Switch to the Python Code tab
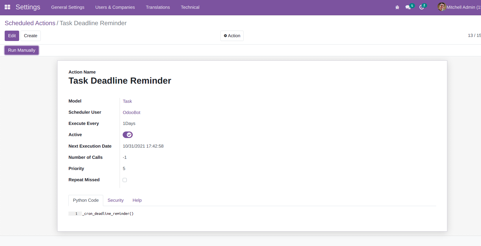Screen dimensions: 481x246 86,200
